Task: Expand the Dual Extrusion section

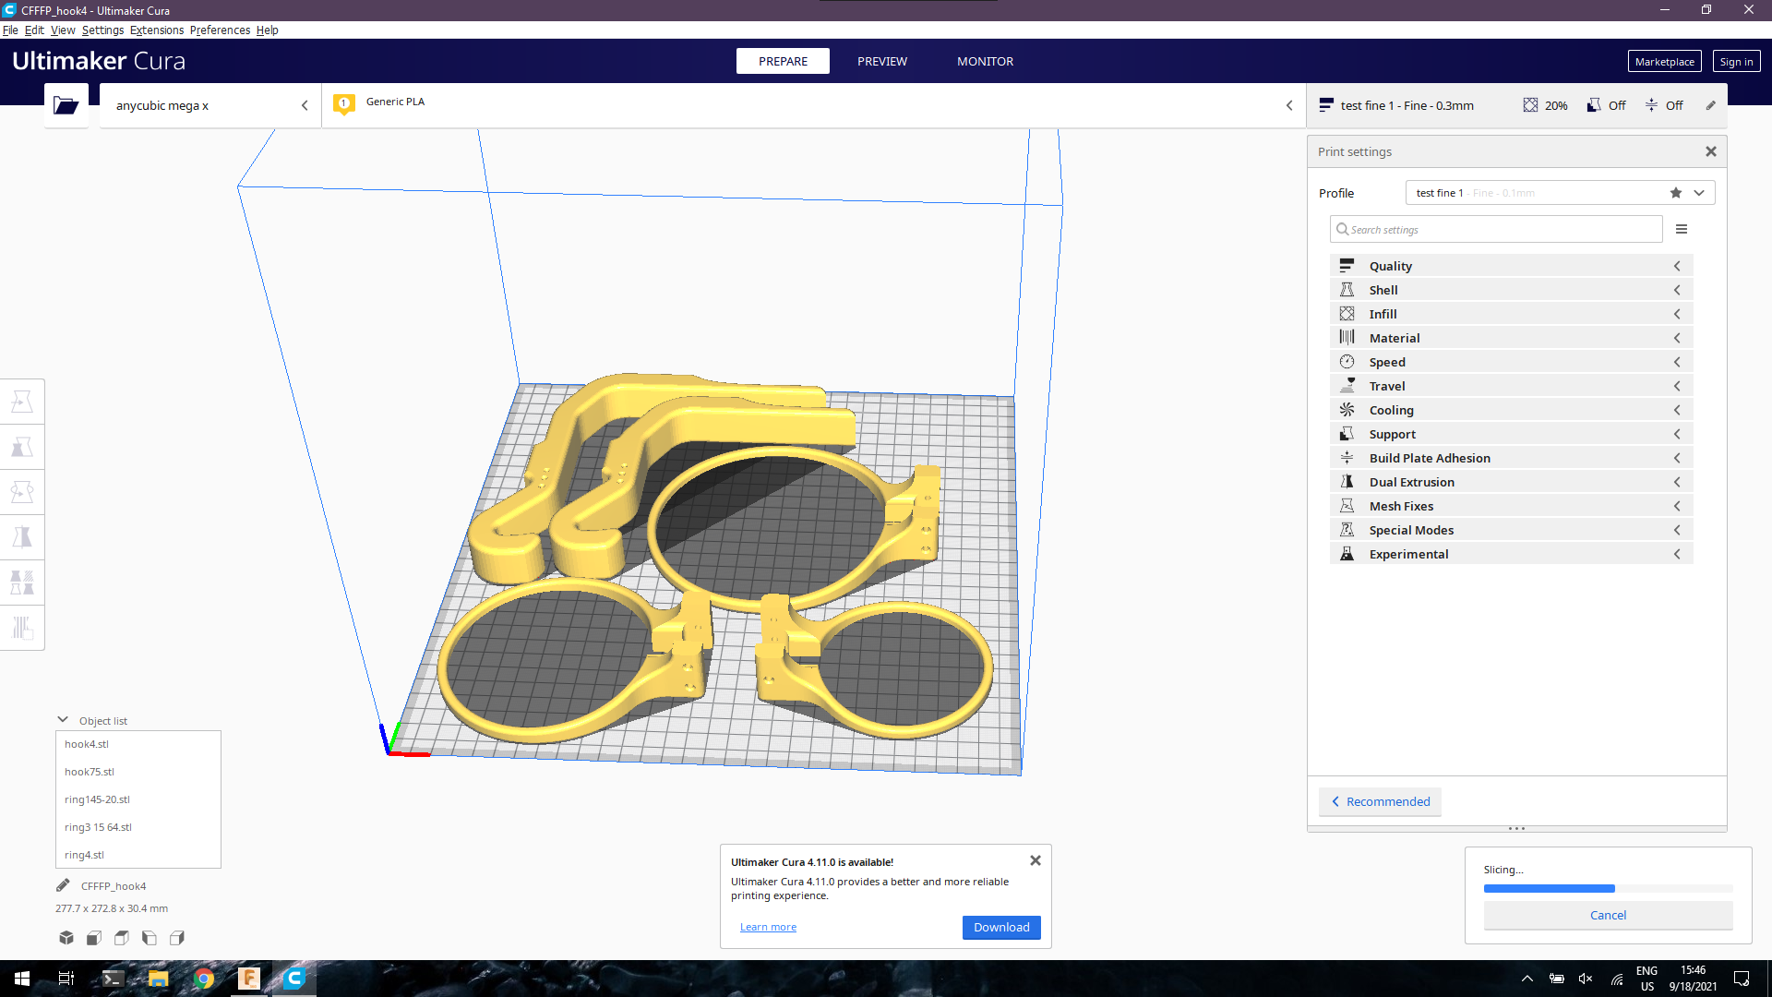Action: click(1511, 482)
